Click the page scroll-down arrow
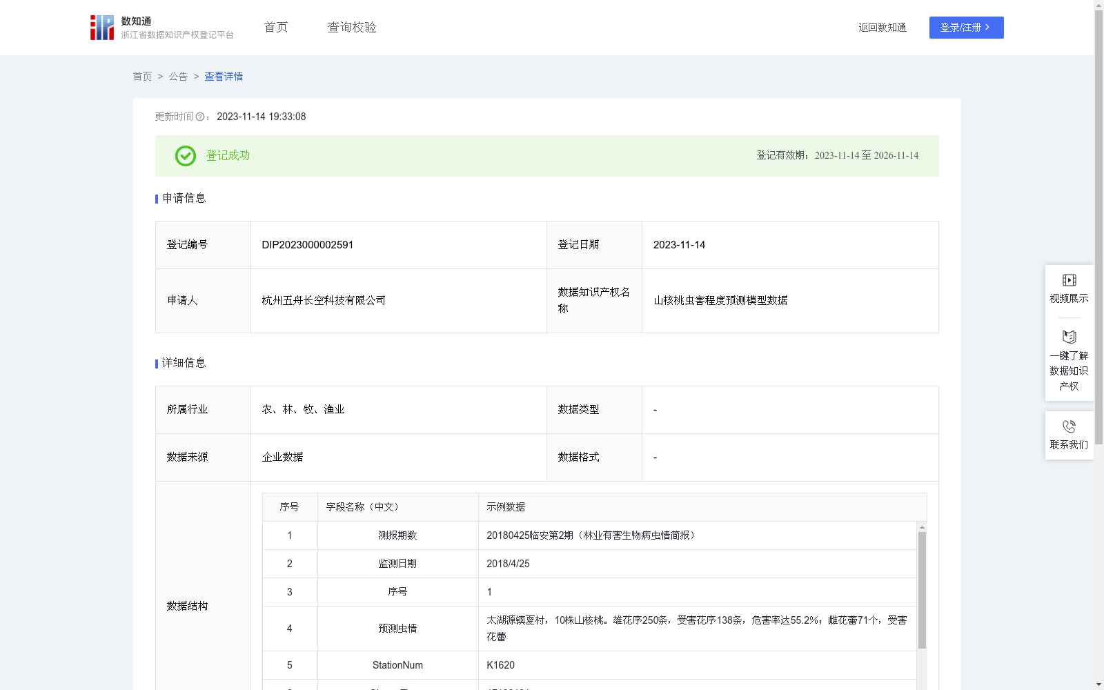Viewport: 1104px width, 690px height. click(1098, 684)
